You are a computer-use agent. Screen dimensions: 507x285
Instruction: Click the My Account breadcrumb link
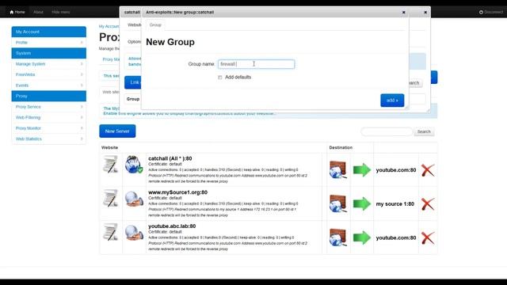point(109,26)
